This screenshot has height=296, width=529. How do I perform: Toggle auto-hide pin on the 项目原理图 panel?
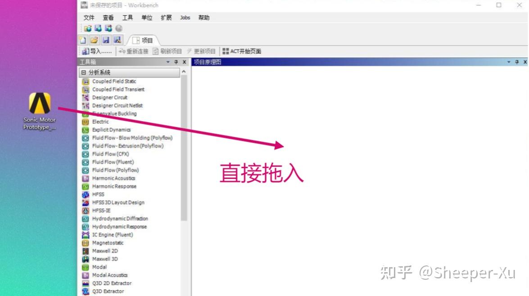(517, 62)
